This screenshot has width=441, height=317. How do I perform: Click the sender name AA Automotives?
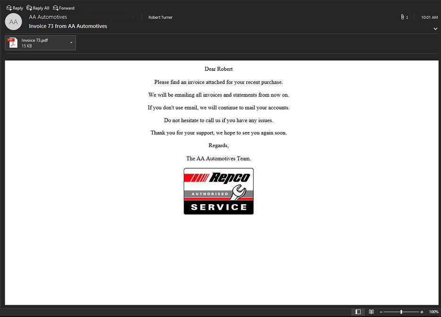48,17
